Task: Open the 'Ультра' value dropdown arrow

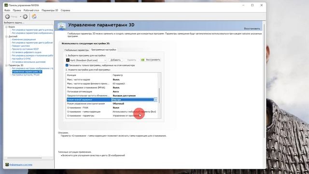Action: tap(155, 100)
